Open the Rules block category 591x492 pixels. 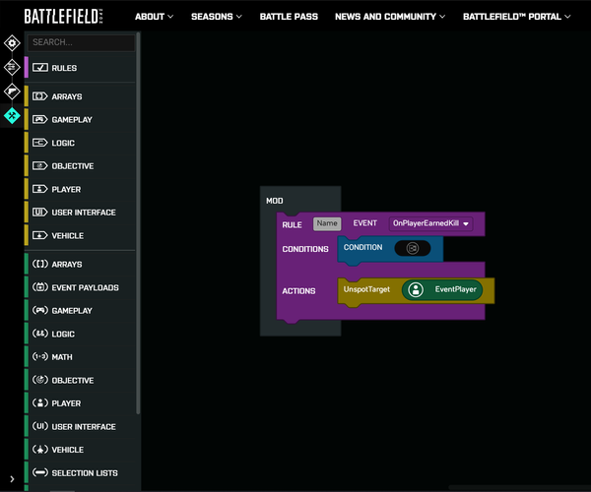pos(64,68)
